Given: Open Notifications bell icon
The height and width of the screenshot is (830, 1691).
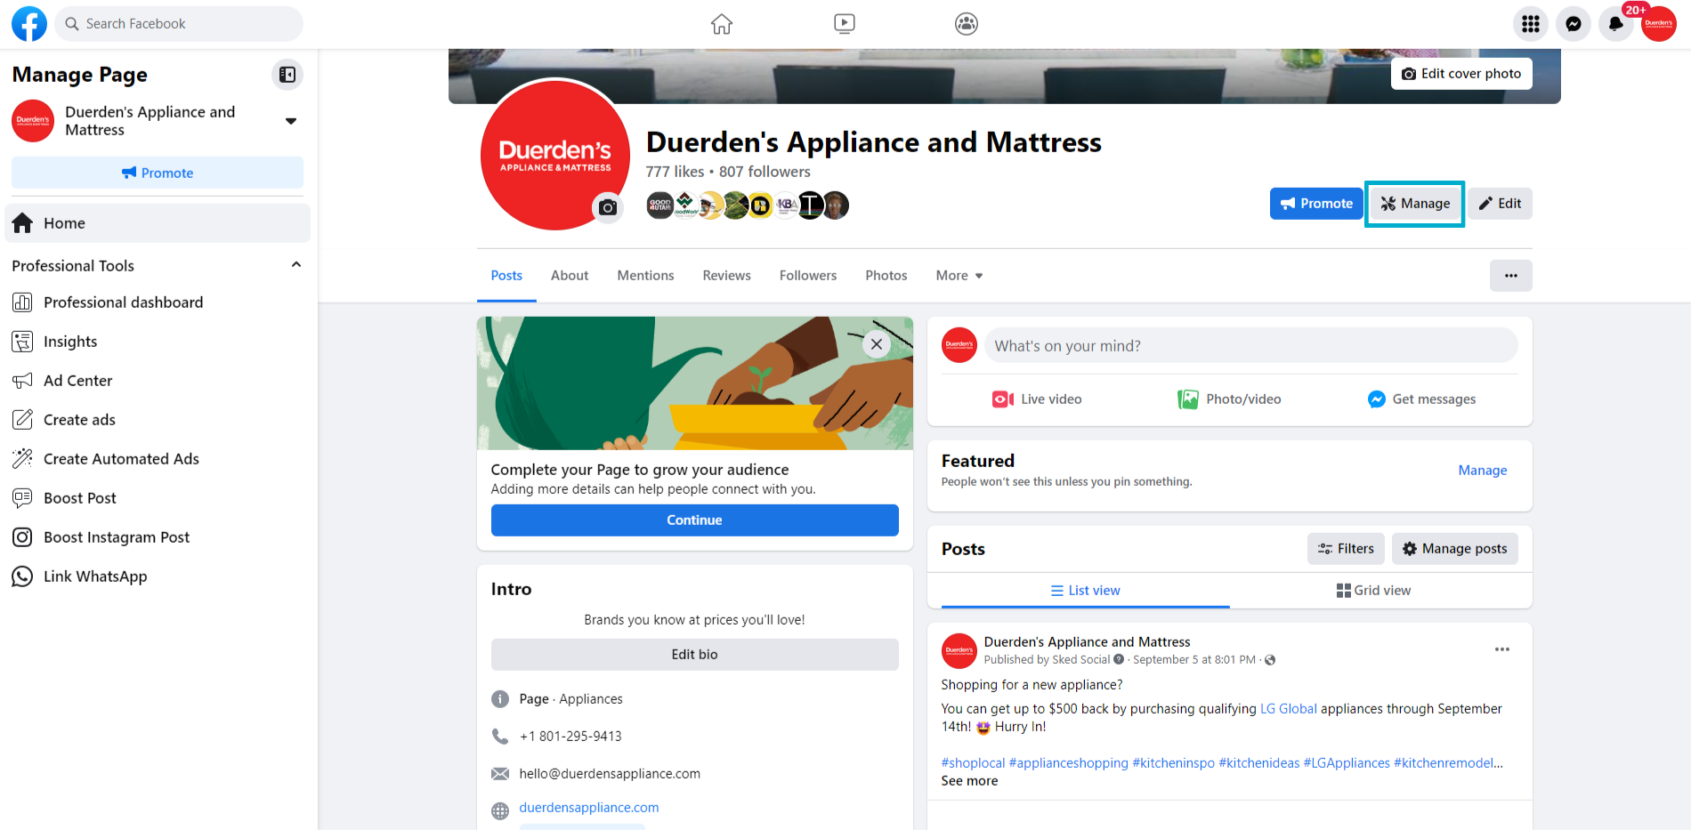Looking at the screenshot, I should coord(1616,24).
